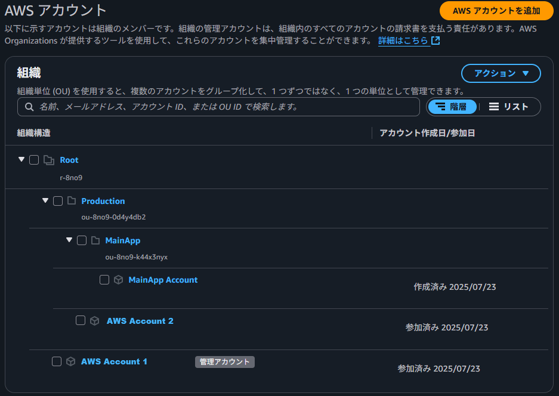Click the cube icon beside AWS Account 1
Screen dimensions: 559x396
[70, 361]
